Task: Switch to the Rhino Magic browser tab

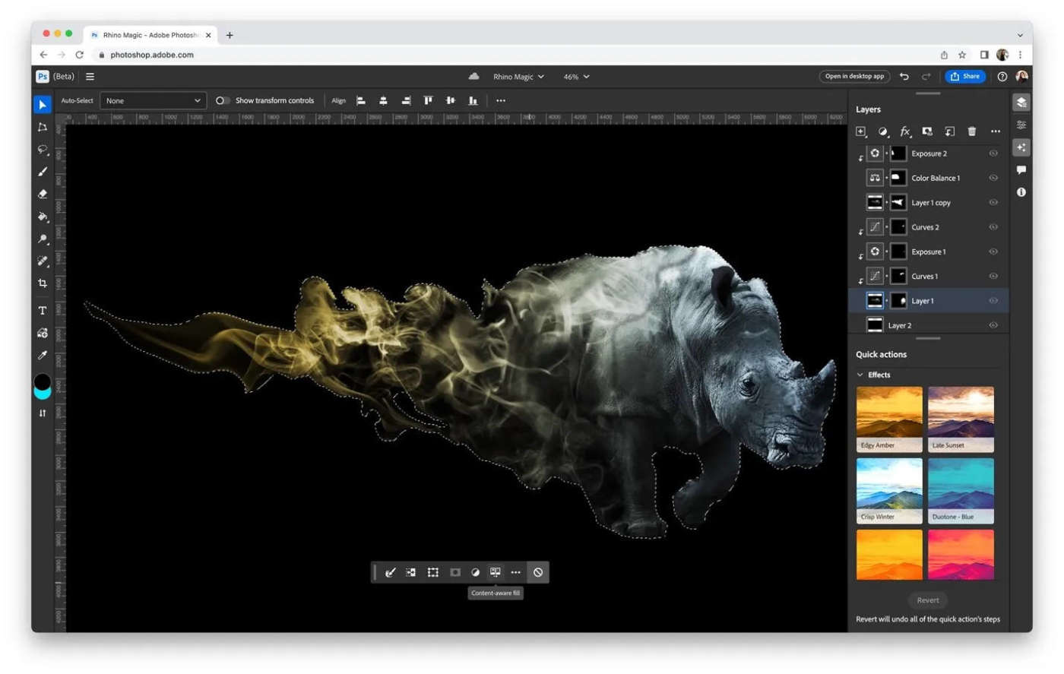Action: (x=149, y=35)
